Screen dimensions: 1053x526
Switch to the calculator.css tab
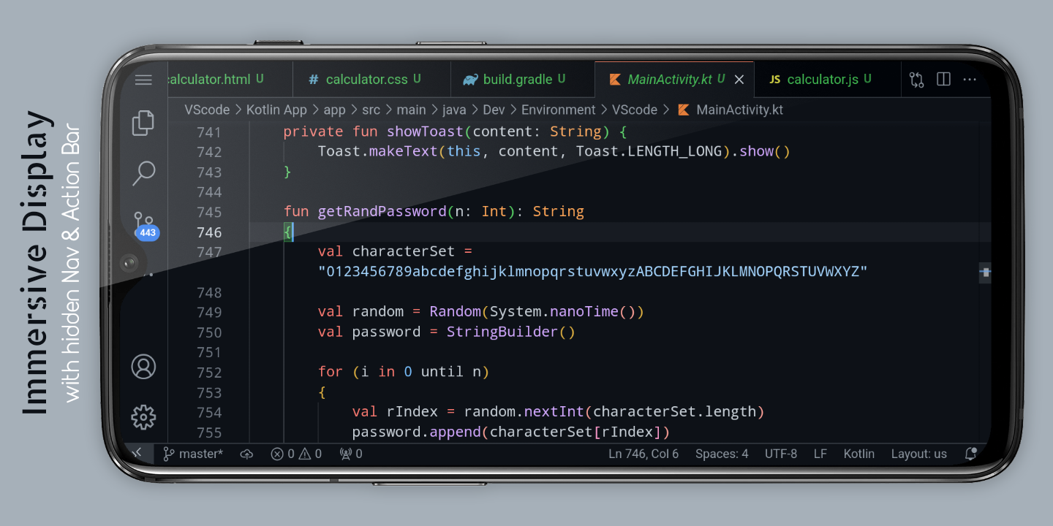click(371, 79)
